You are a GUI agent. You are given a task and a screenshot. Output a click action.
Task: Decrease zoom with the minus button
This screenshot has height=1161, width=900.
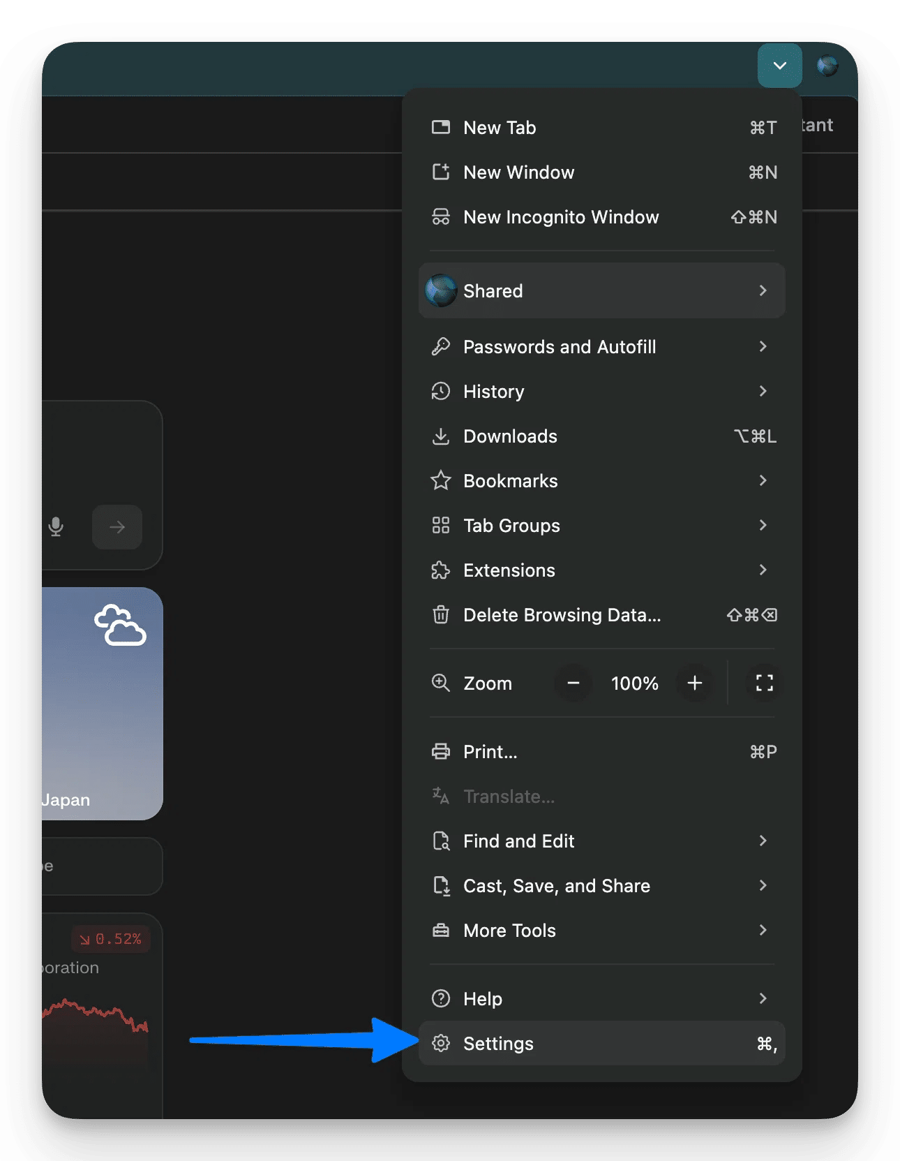pyautogui.click(x=573, y=683)
